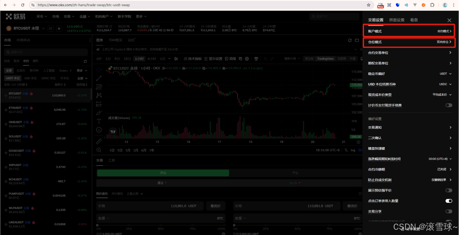Click the site info icon in address bar
Image resolution: width=459 pixels, height=235 pixels.
[33, 5]
